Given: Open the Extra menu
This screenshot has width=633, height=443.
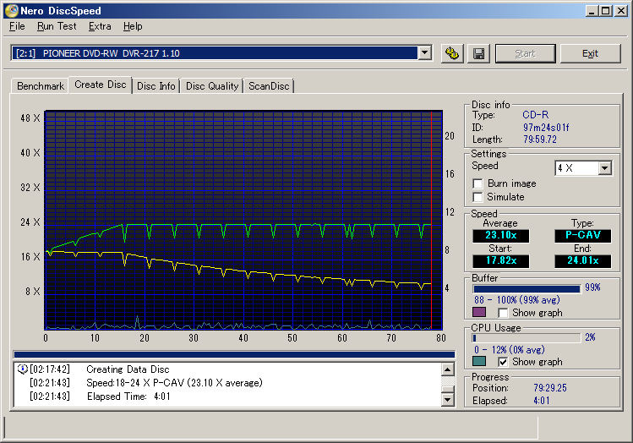Looking at the screenshot, I should tap(100, 26).
